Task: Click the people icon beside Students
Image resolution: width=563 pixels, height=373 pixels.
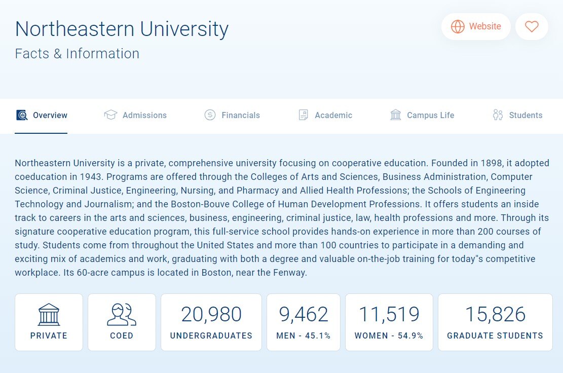Action: coord(498,115)
